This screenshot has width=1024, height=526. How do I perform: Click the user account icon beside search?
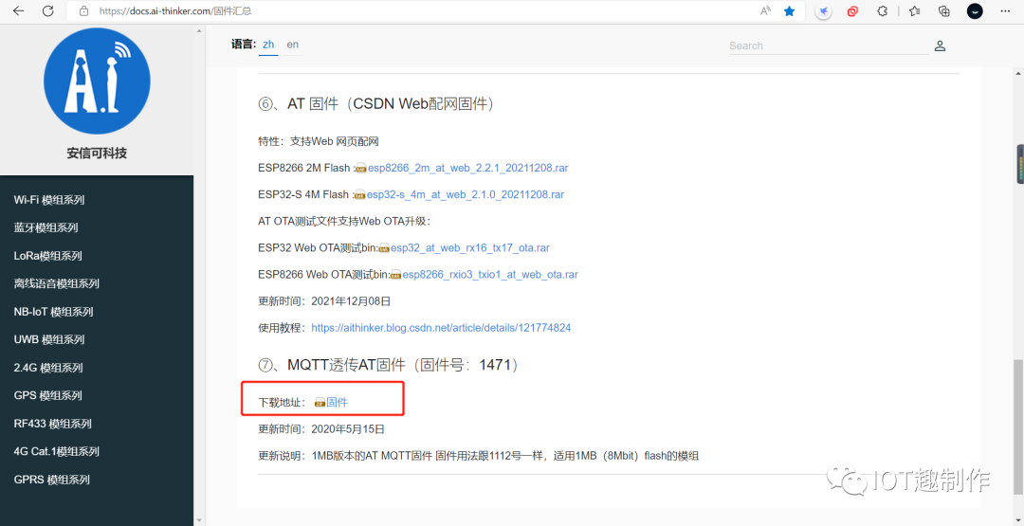click(940, 45)
